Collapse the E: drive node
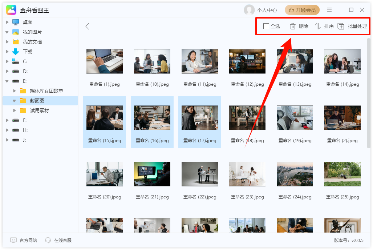373x250 pixels. click(7, 81)
